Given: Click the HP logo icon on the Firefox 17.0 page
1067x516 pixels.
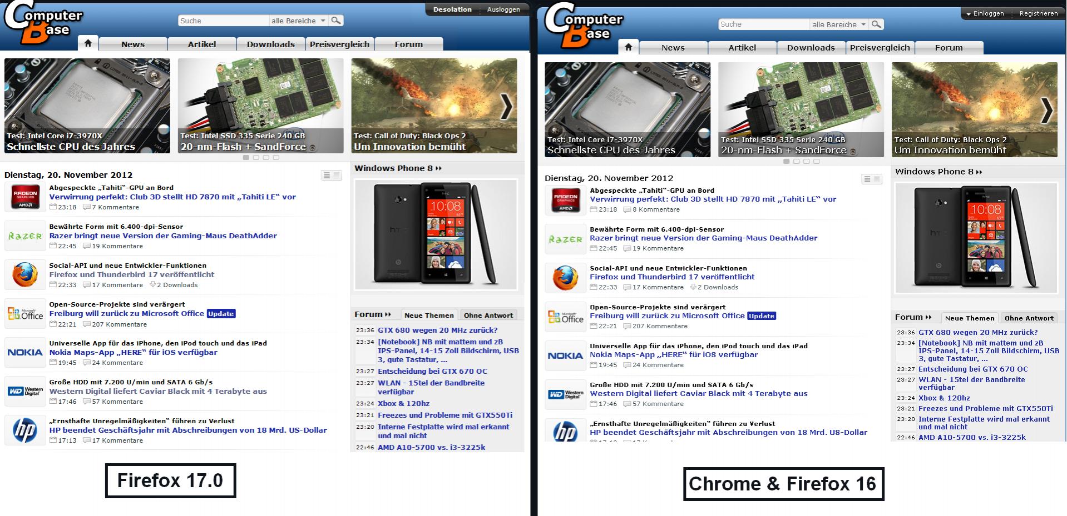Looking at the screenshot, I should coord(25,430).
